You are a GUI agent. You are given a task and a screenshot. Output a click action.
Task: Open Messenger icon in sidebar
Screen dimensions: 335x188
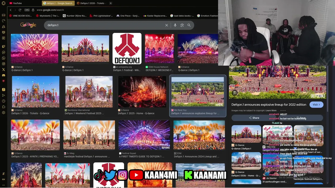coord(3,52)
